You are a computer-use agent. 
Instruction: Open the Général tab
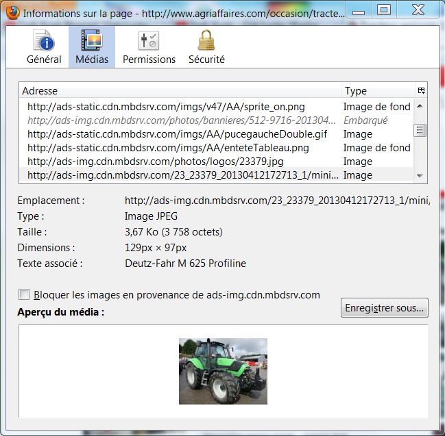click(44, 47)
